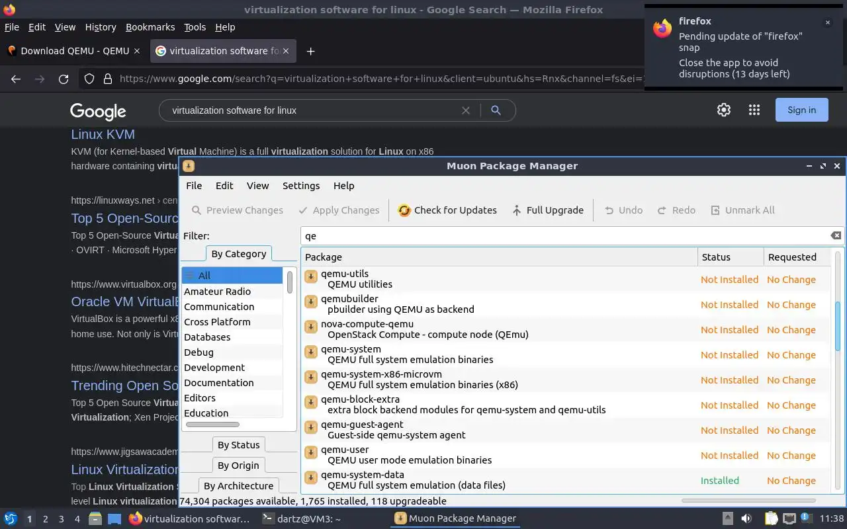This screenshot has width=847, height=529.
Task: Open the View menu in Muon
Action: coord(257,186)
